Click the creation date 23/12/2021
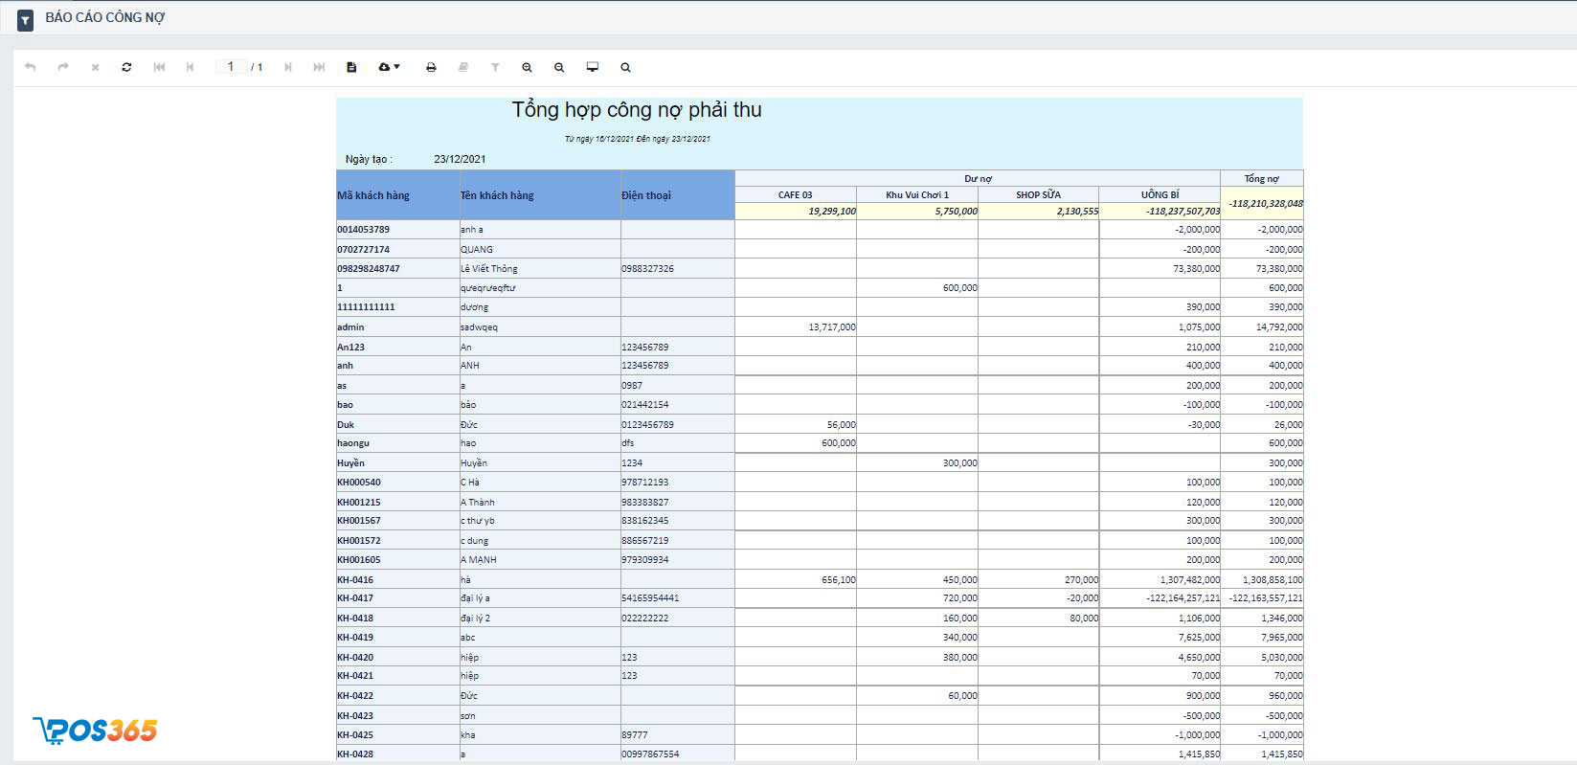 pyautogui.click(x=460, y=159)
